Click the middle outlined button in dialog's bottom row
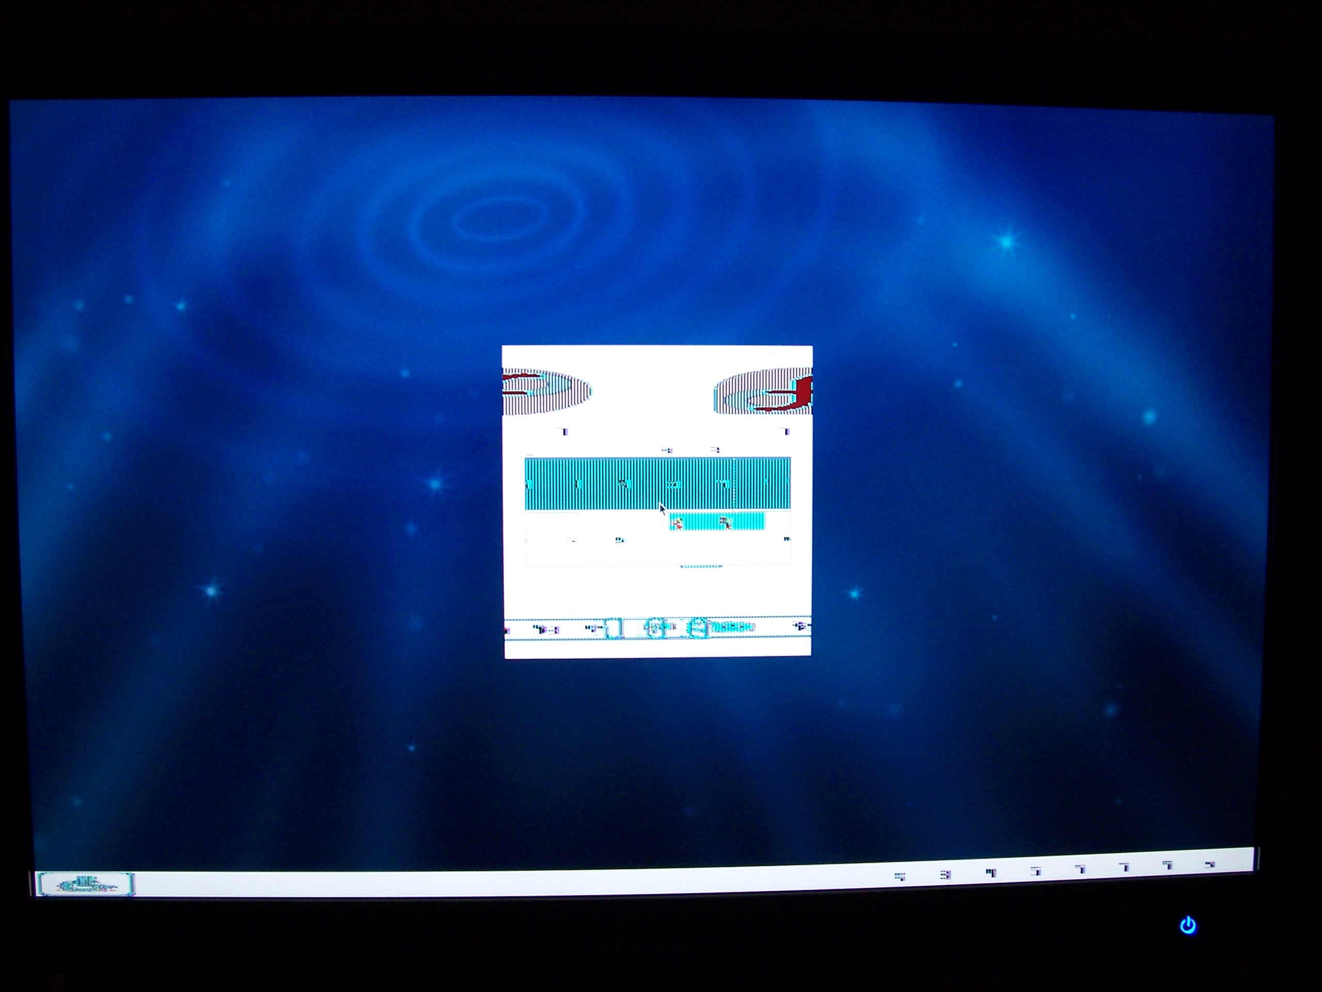Image resolution: width=1322 pixels, height=992 pixels. pos(655,628)
